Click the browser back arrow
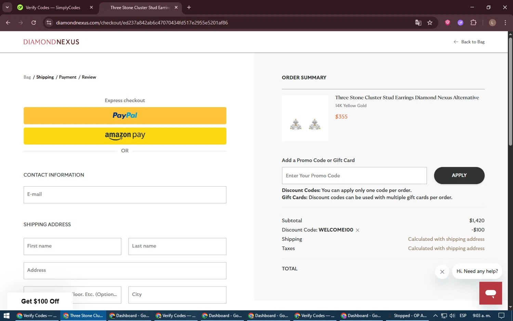 [x=8, y=23]
